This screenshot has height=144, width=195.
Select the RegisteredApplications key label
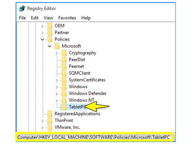point(77,114)
